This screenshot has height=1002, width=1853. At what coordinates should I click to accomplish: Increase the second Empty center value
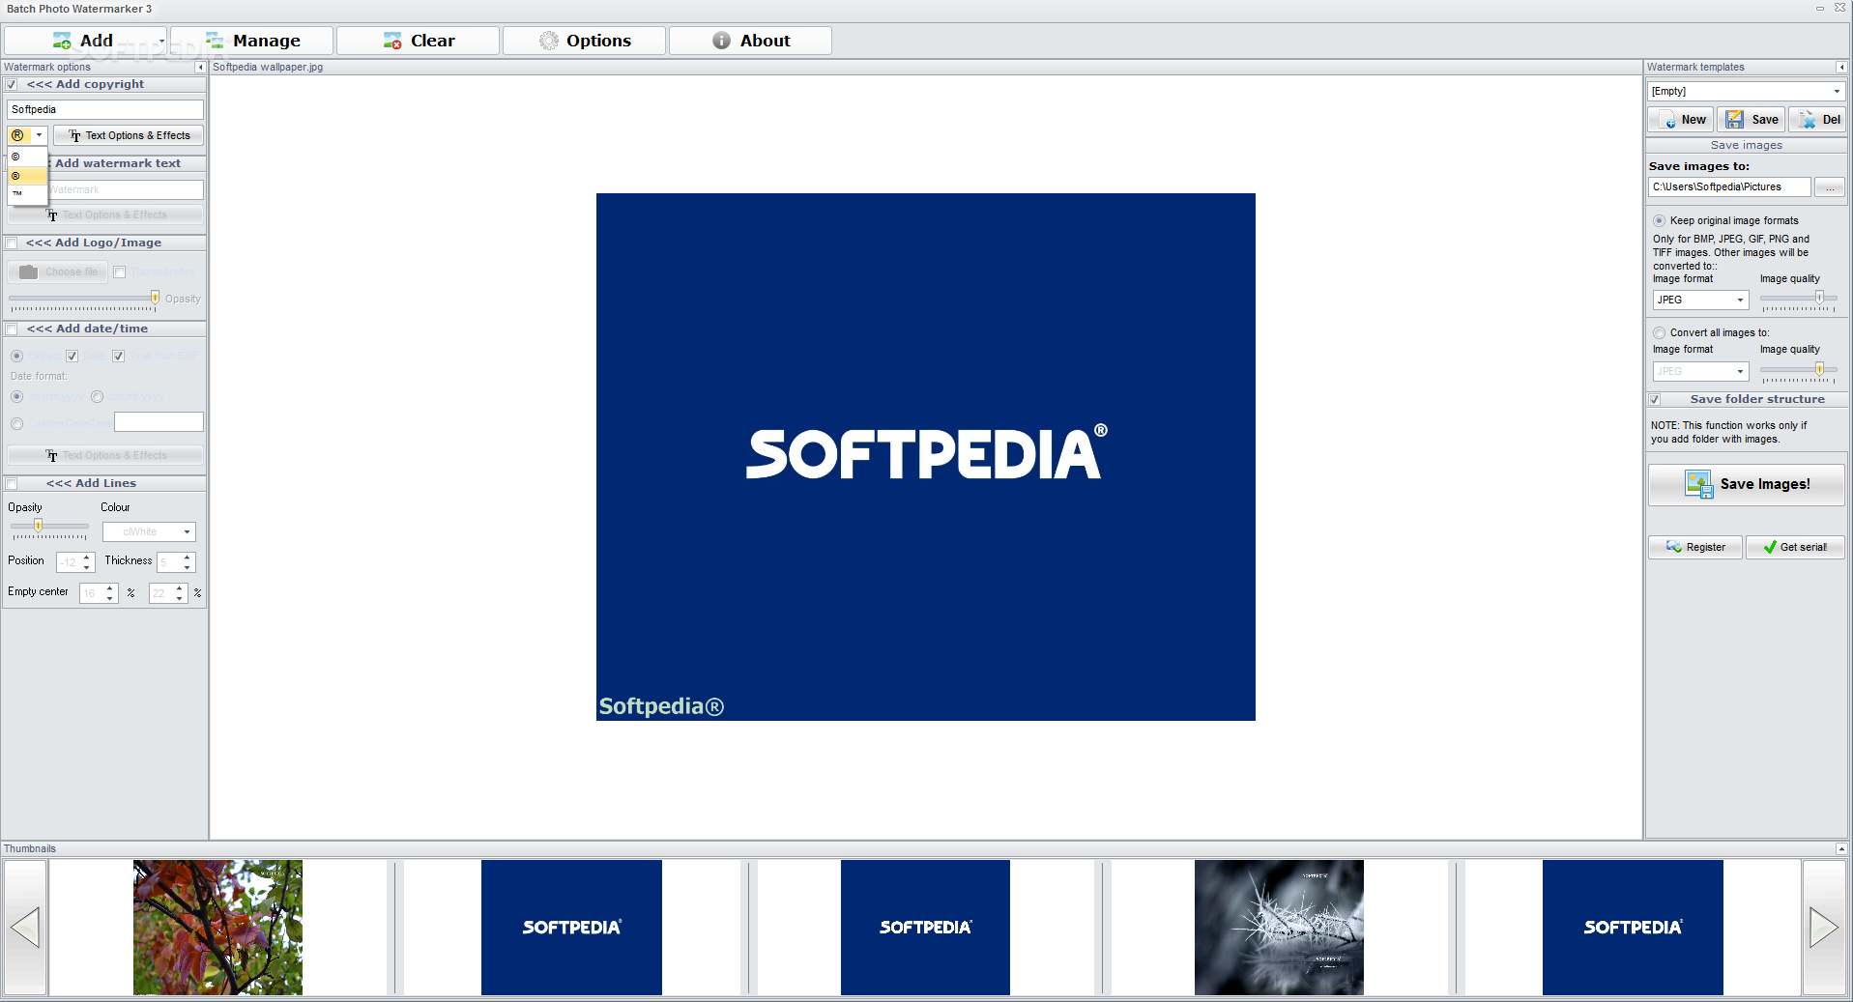click(x=180, y=588)
